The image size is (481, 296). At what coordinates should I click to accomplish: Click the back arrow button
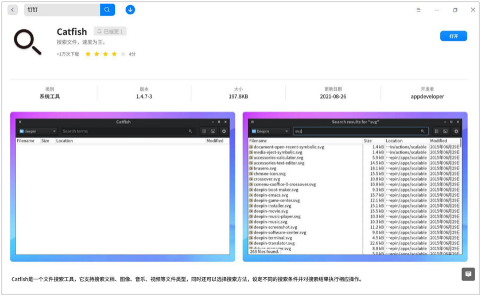click(x=13, y=10)
